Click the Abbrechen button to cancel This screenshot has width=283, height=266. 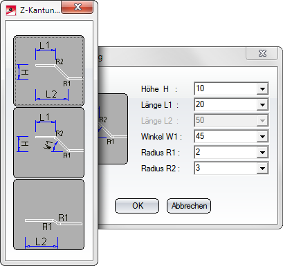(x=189, y=206)
